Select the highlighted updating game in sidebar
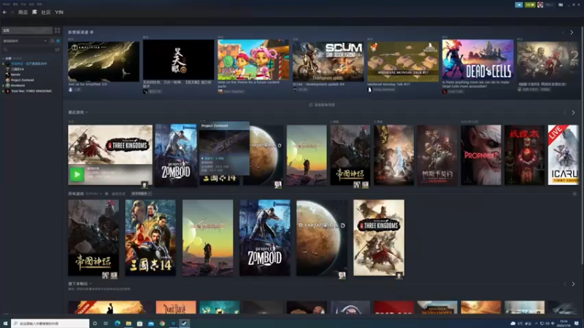 pyautogui.click(x=28, y=63)
